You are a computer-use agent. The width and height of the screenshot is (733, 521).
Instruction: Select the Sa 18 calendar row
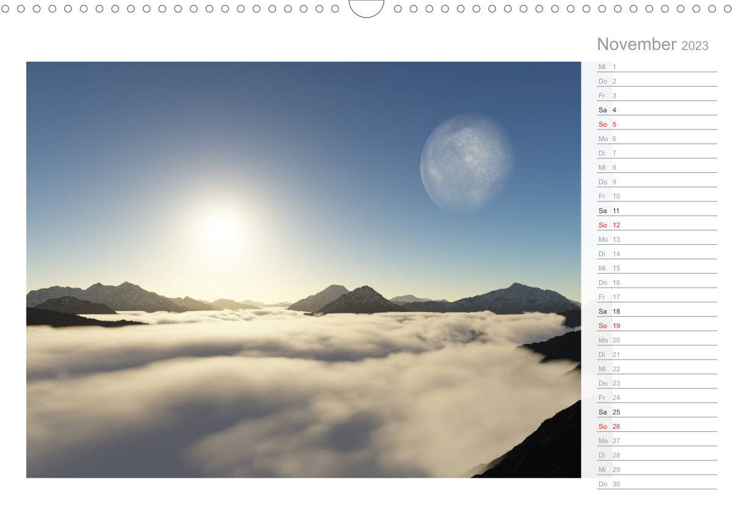point(657,311)
